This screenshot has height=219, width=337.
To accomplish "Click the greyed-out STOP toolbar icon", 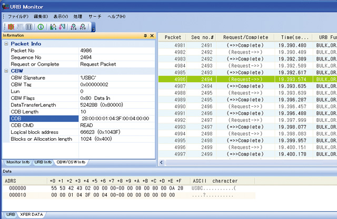I will click(x=20, y=27).
